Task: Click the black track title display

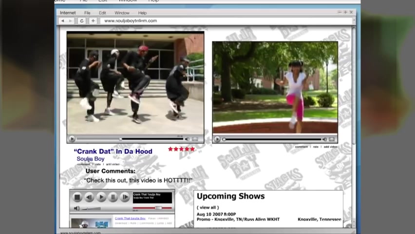Action: (x=152, y=198)
